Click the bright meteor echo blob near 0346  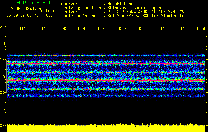[132, 81]
